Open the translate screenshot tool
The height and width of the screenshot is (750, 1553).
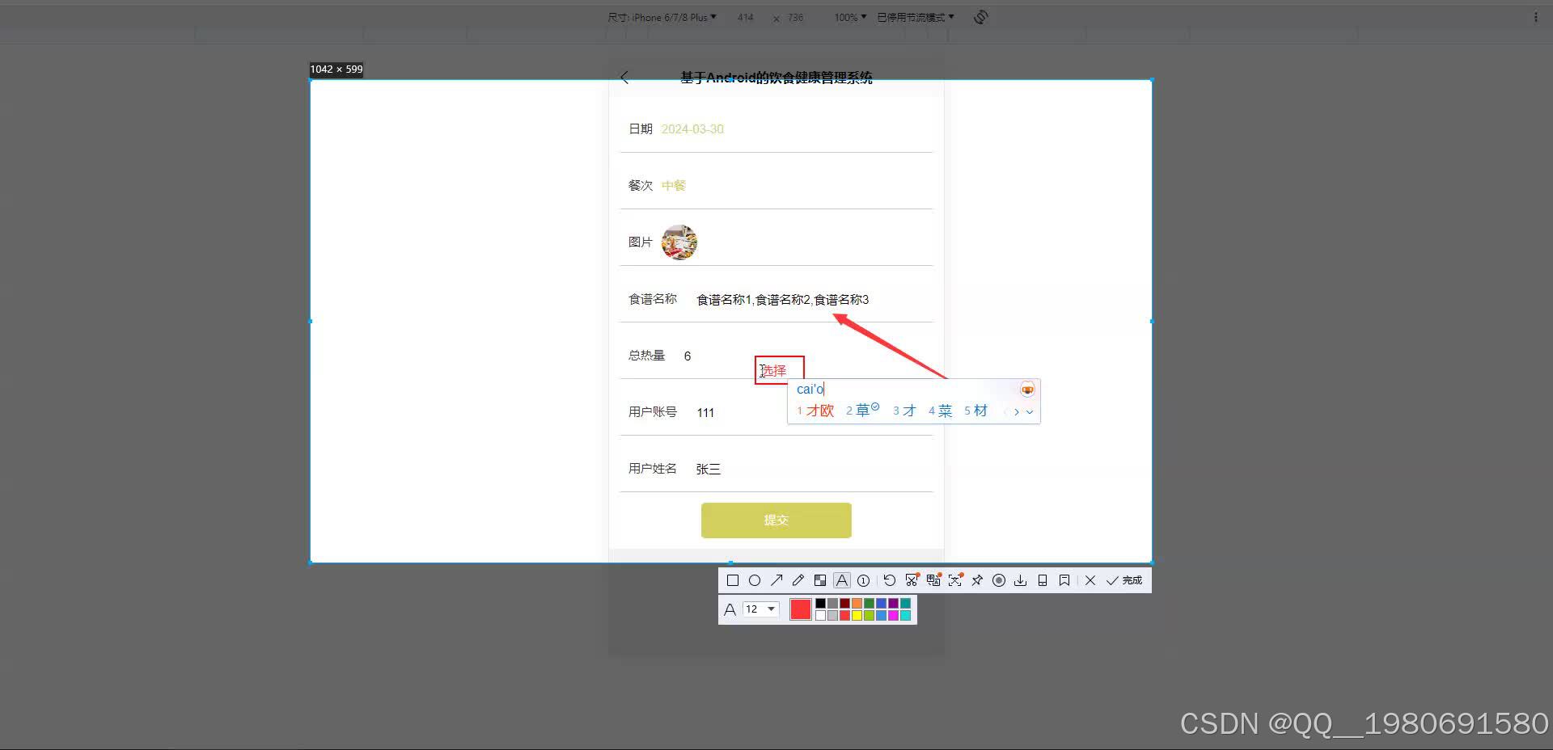pos(933,580)
